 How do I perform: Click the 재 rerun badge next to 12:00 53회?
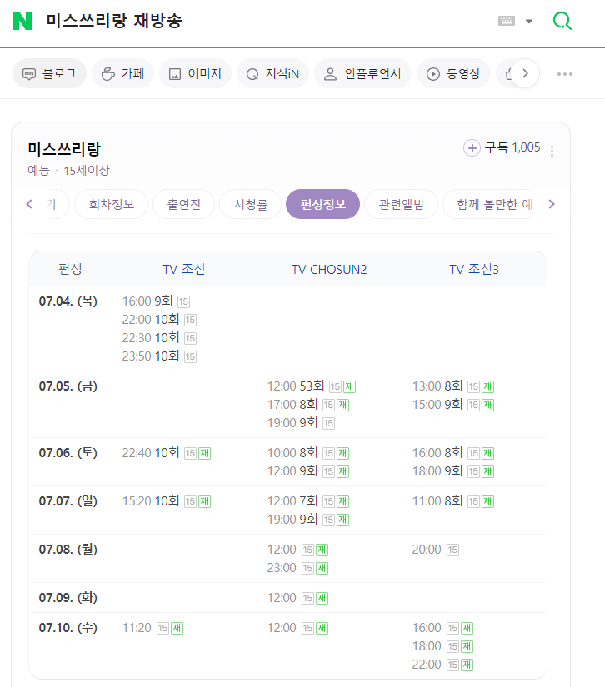(x=349, y=386)
